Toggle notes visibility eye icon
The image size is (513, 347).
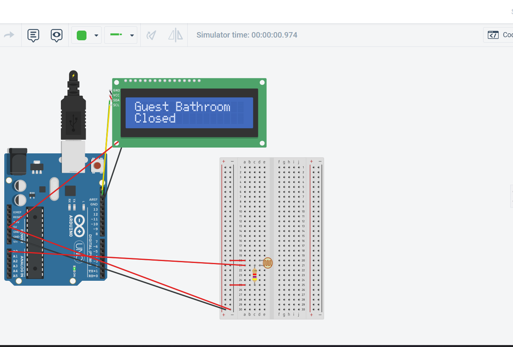[57, 35]
